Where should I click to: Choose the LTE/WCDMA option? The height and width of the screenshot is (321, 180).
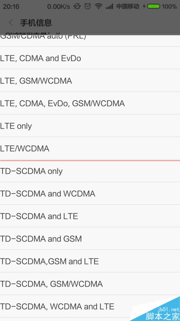click(90, 148)
